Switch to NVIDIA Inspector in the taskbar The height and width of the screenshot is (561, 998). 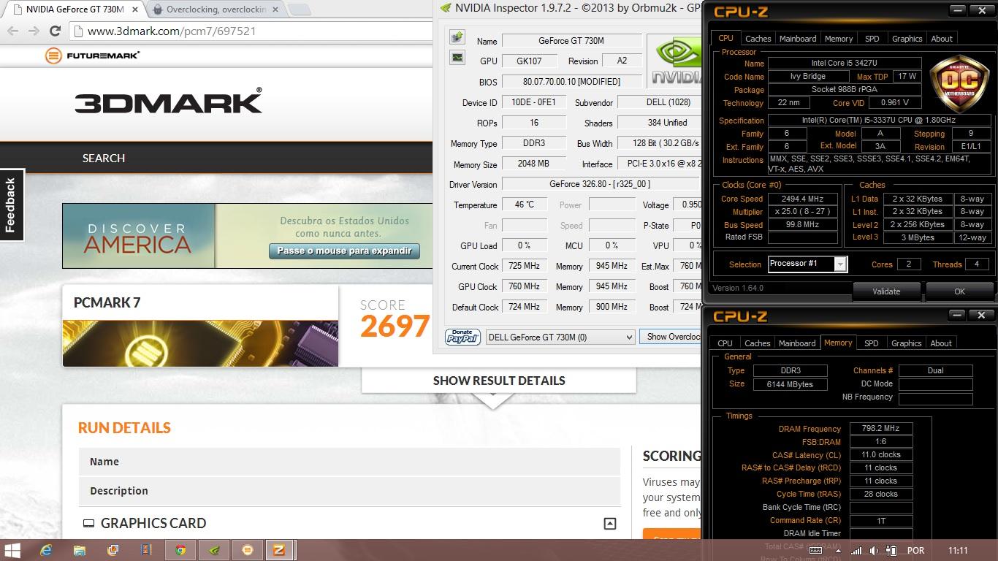tap(214, 550)
